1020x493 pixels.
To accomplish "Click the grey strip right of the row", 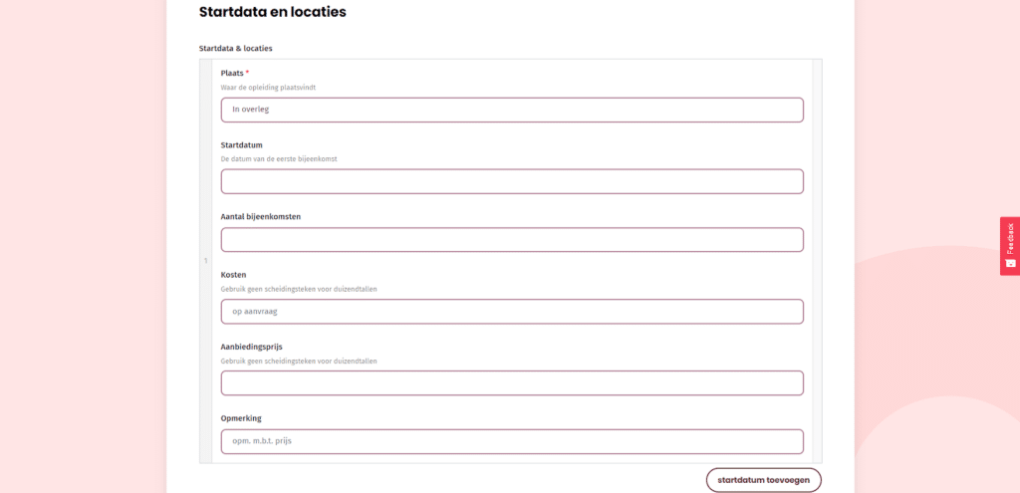I will click(x=817, y=261).
